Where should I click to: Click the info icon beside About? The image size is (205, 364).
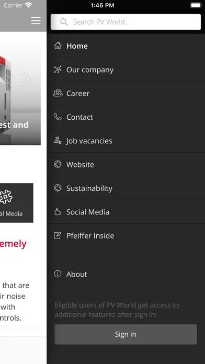coord(58,274)
